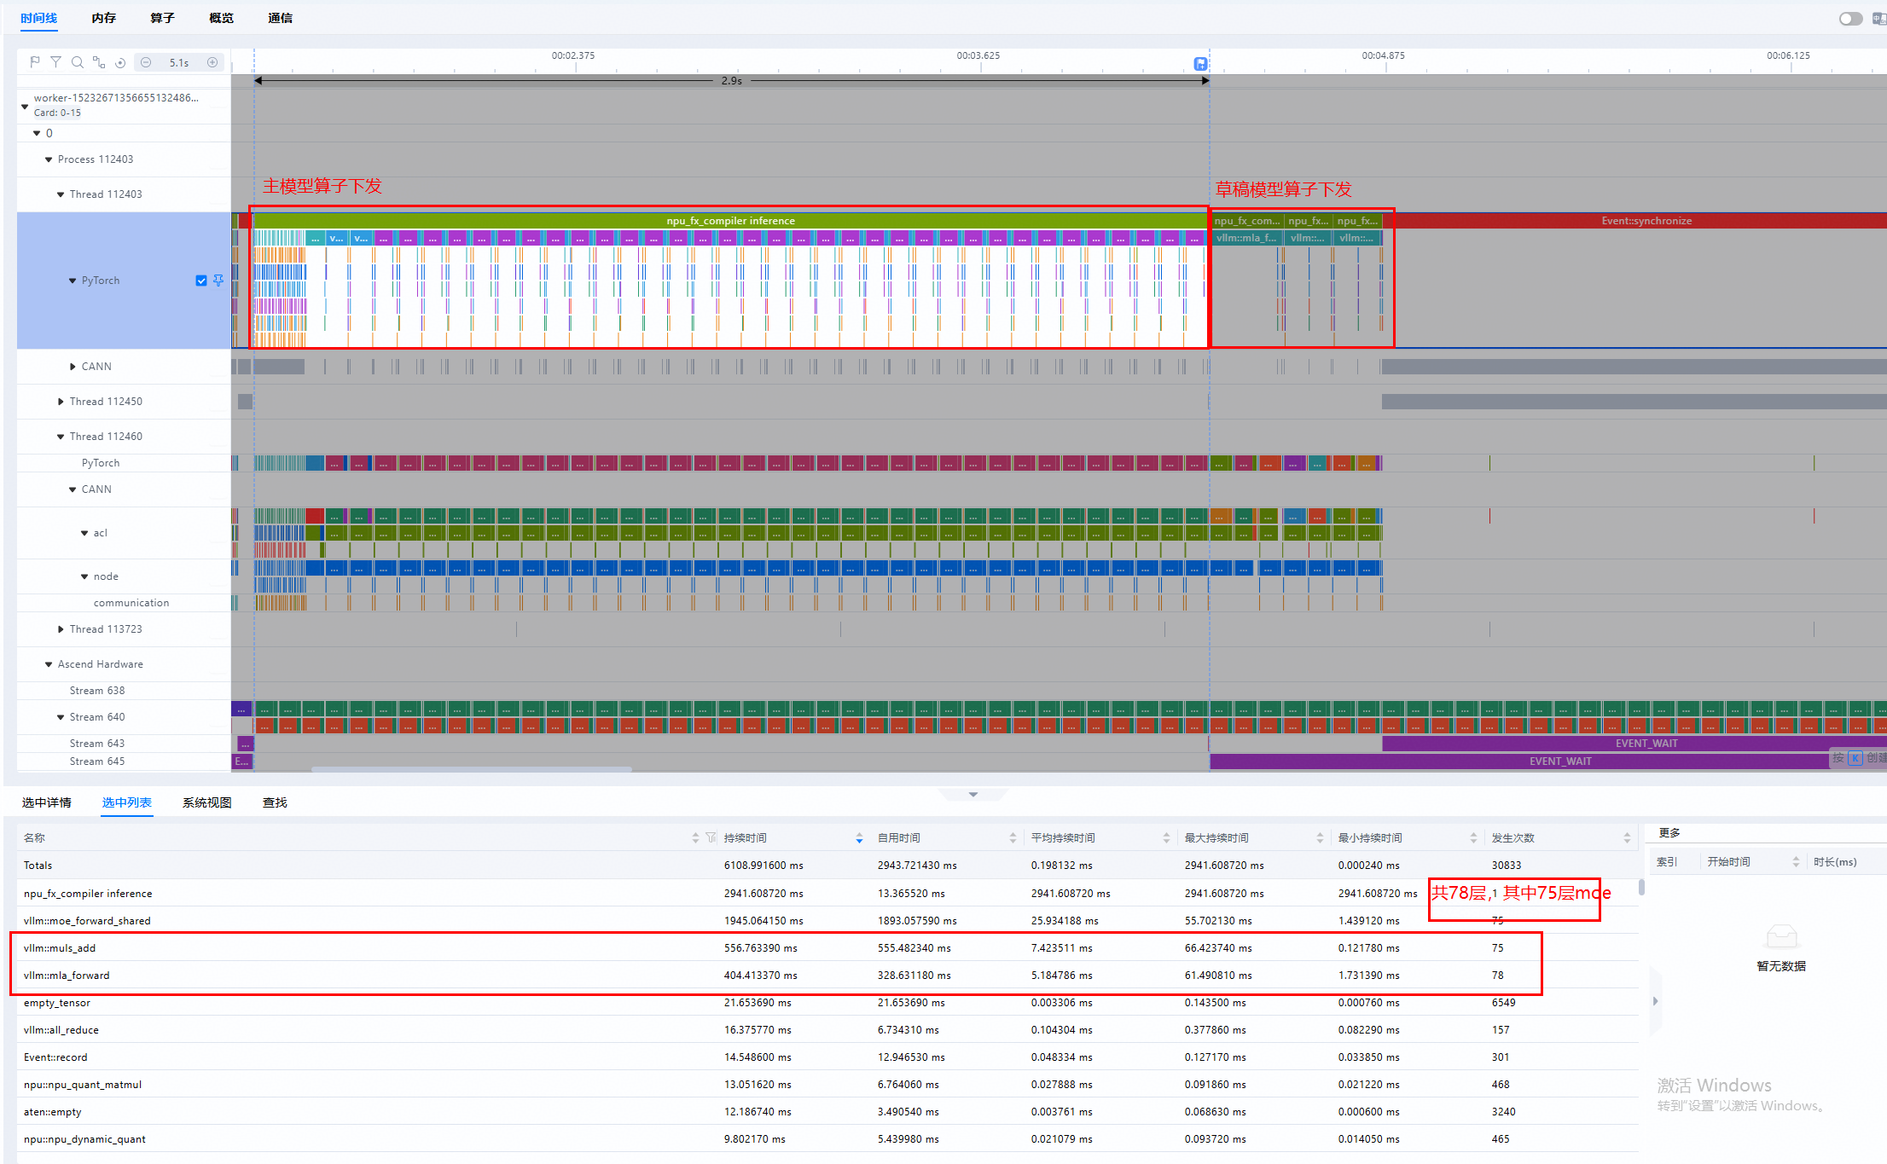Sort by 持续时间 column
Viewport: 1887px width, 1164px height.
click(859, 838)
